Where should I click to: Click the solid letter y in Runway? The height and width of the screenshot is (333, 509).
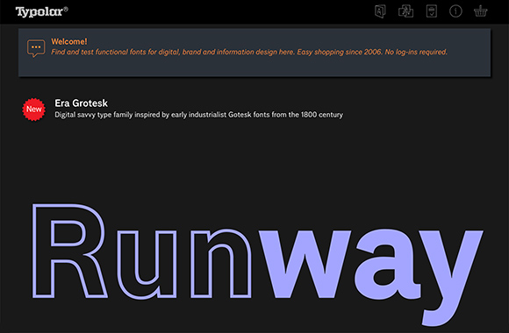[x=452, y=278]
